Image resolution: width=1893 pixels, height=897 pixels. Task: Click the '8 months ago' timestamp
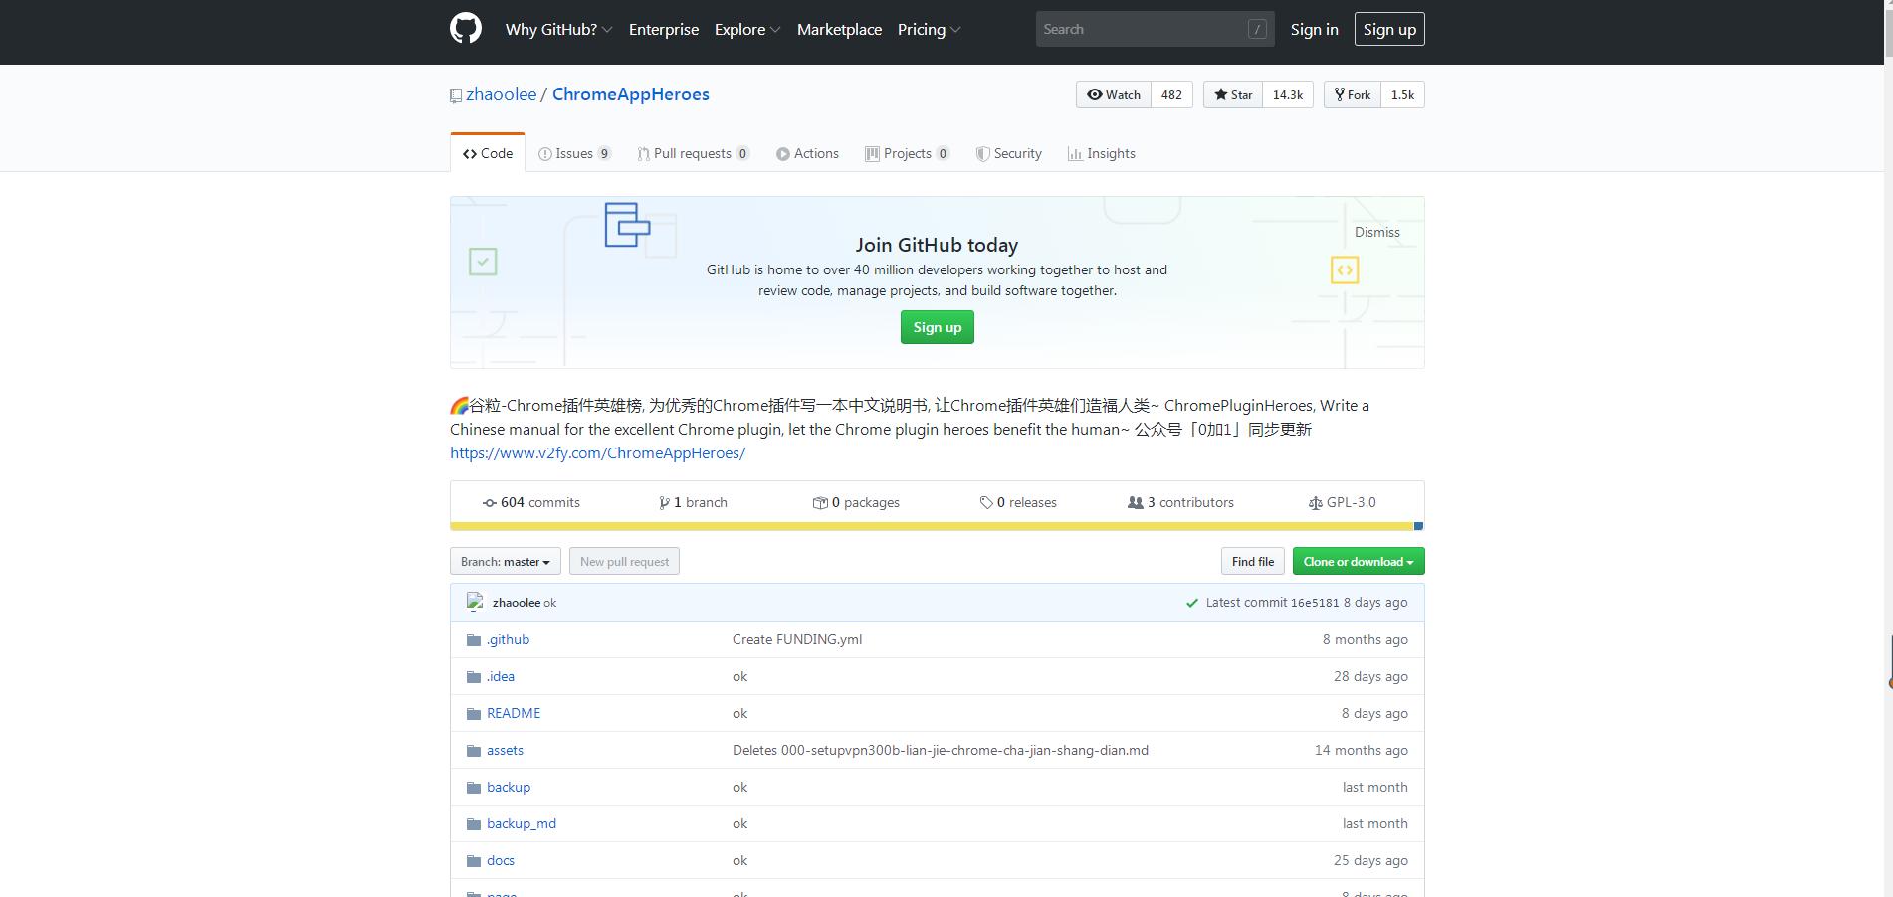[1366, 640]
